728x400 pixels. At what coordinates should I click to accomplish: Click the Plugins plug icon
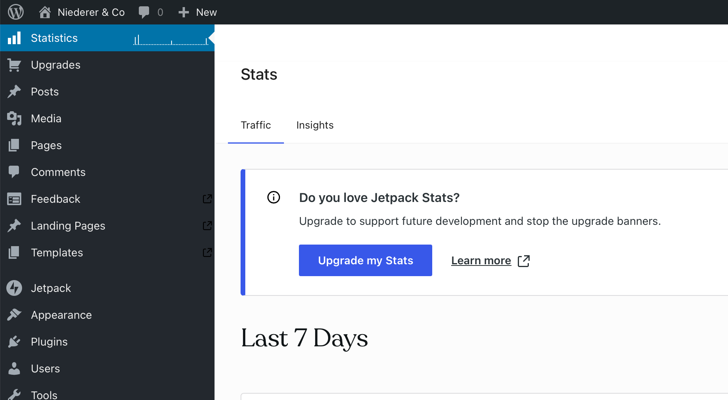(14, 342)
